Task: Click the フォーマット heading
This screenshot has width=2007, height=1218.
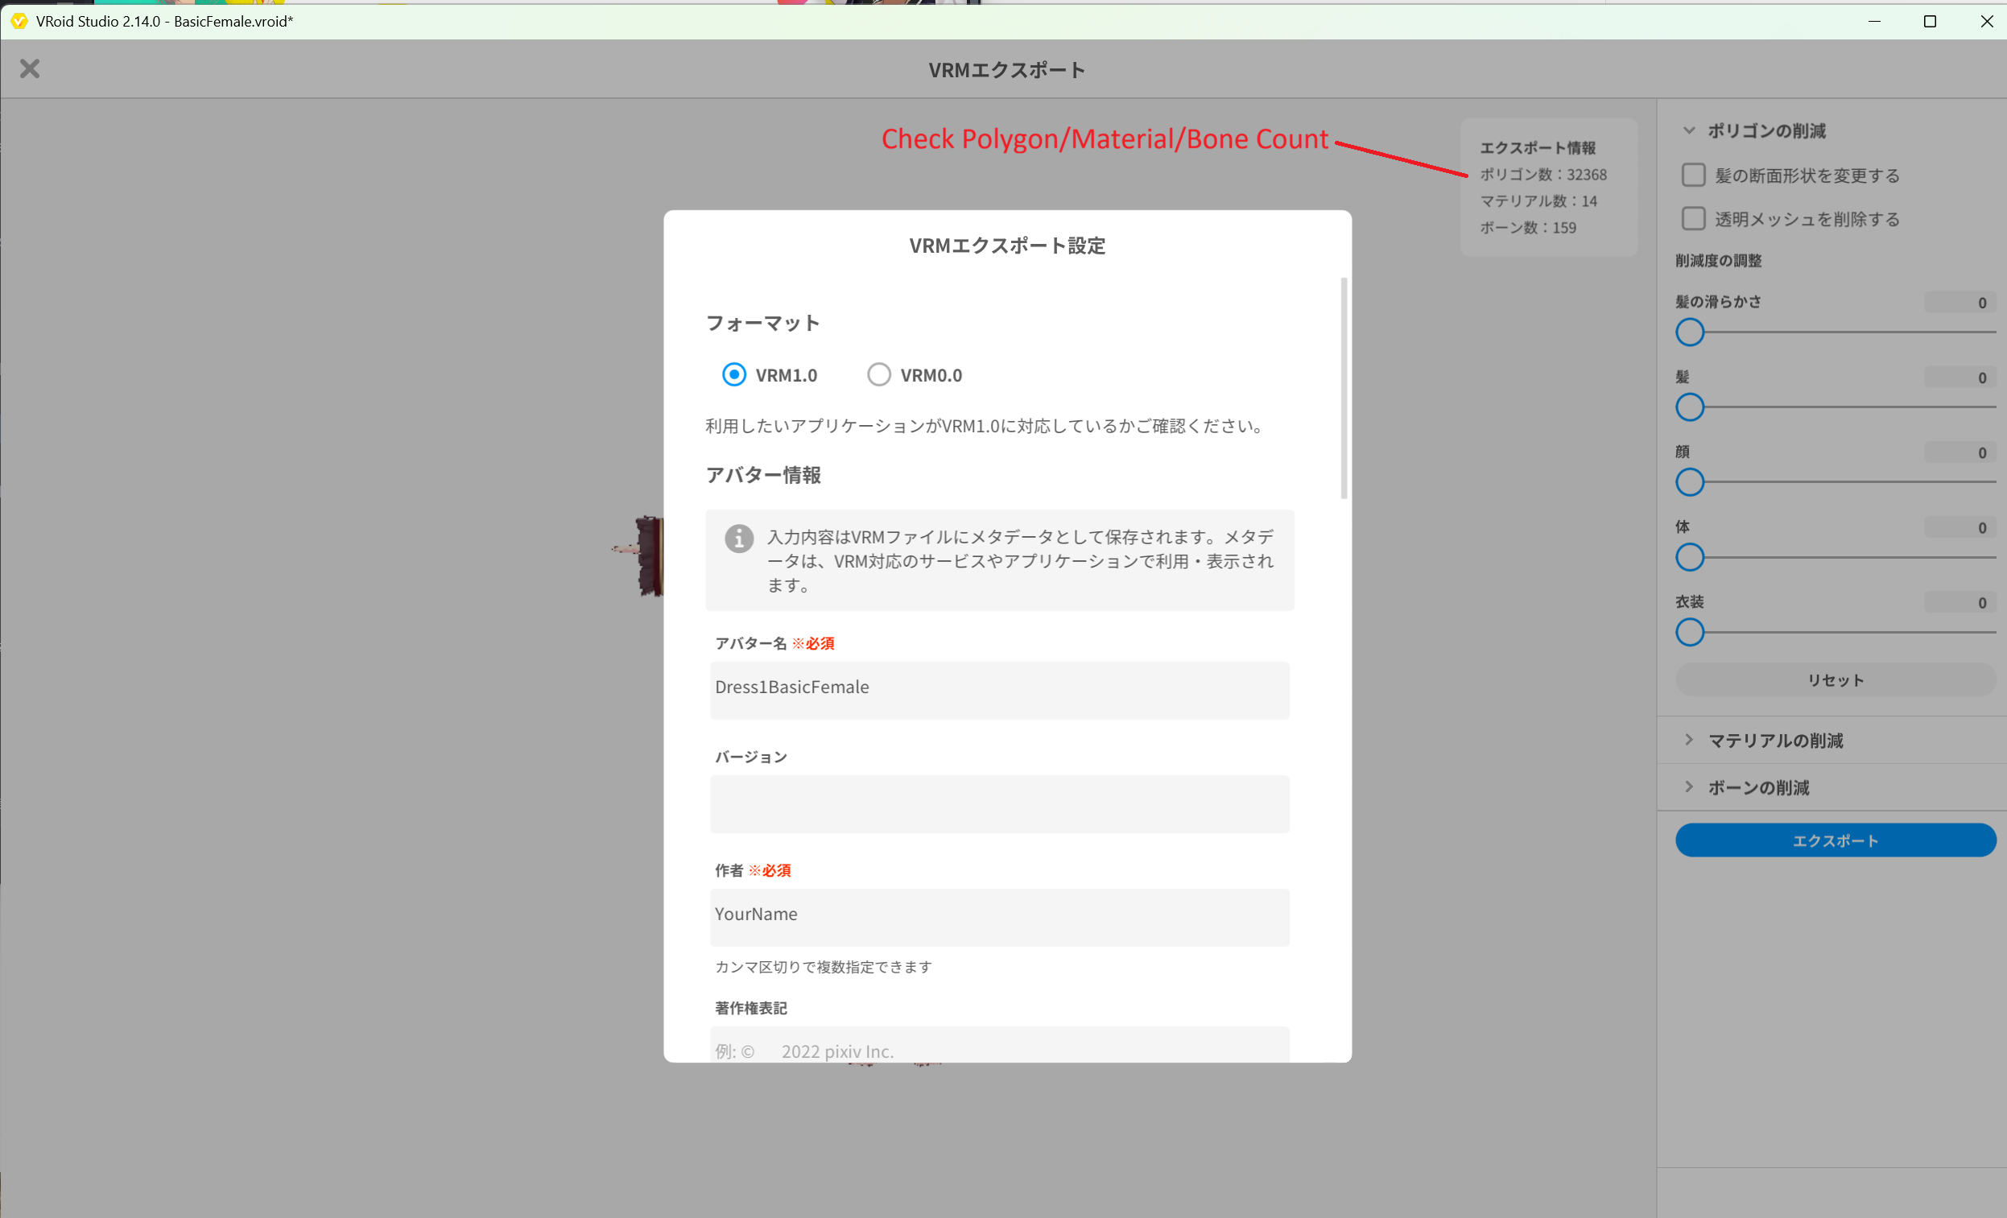Action: [762, 323]
